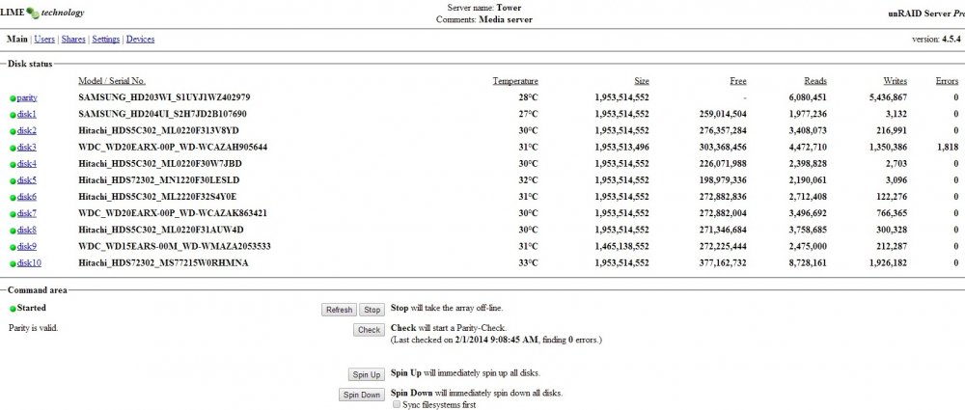Click disk10 free value 377,162,732

coord(723,263)
